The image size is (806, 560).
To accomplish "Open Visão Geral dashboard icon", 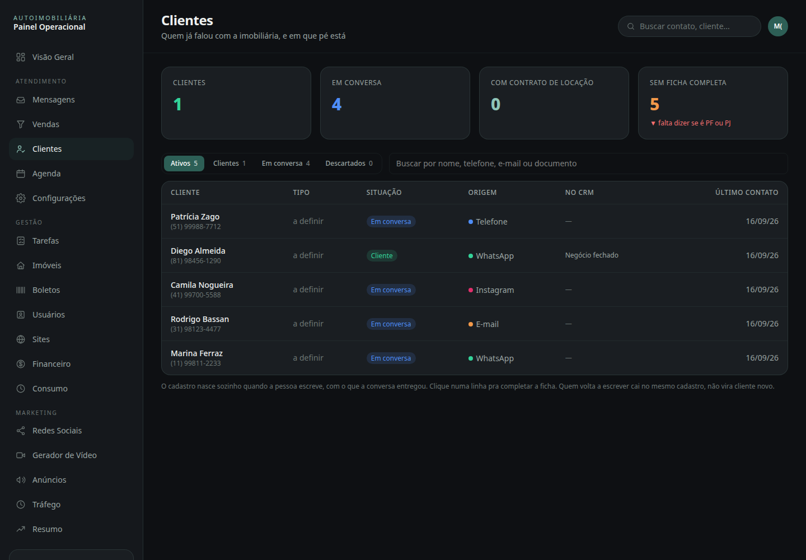I will coord(21,57).
